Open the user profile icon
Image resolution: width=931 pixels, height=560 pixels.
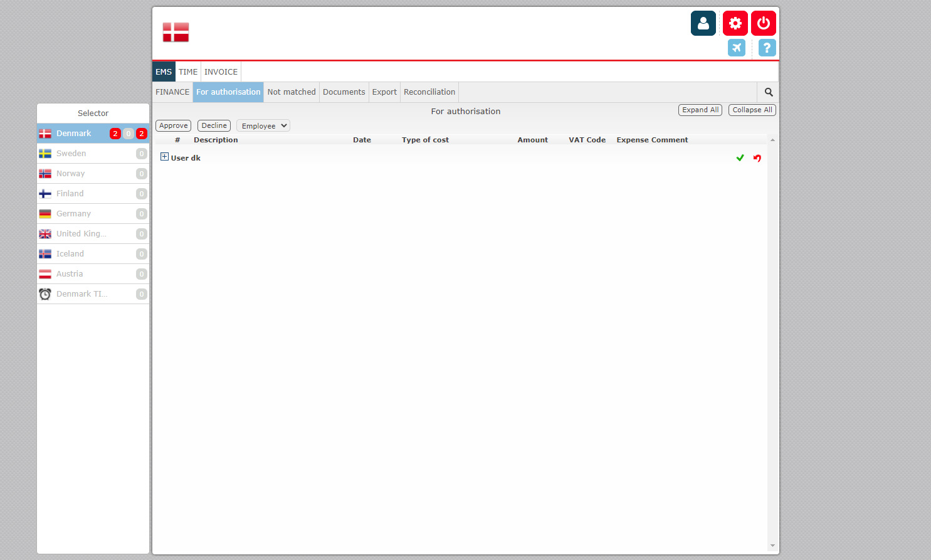(703, 23)
